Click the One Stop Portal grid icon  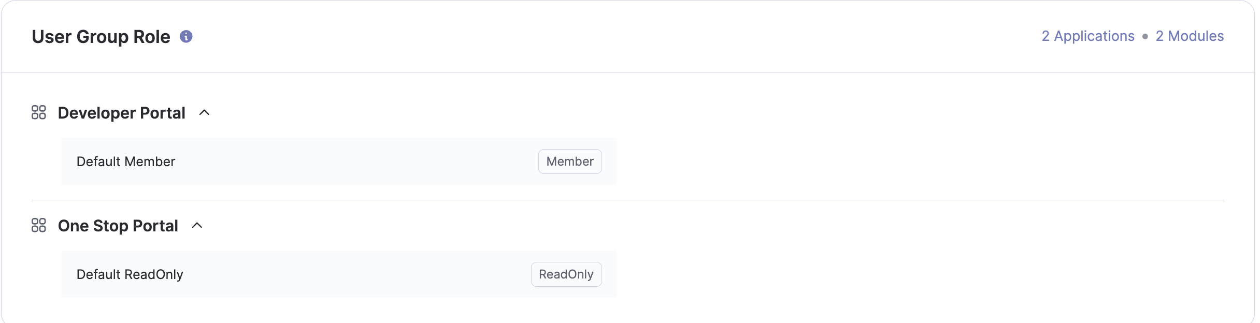pyautogui.click(x=39, y=225)
